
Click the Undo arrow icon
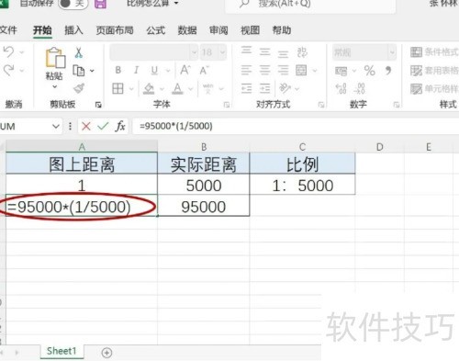pos(8,52)
